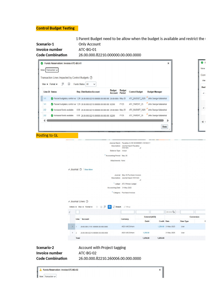Screen dimensions: 224x298
Task: Click left arrow of funds table horizontal scrollbar
Action: (x=45, y=120)
